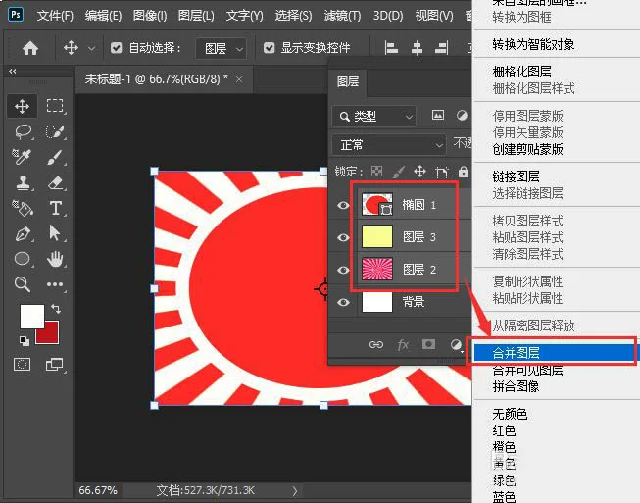Screen dimensions: 640x503
Task: Select the Type tool
Action: coord(56,208)
